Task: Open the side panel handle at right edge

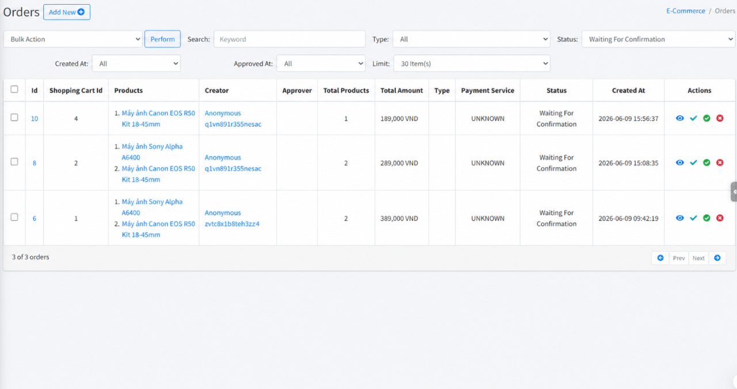Action: click(x=734, y=192)
